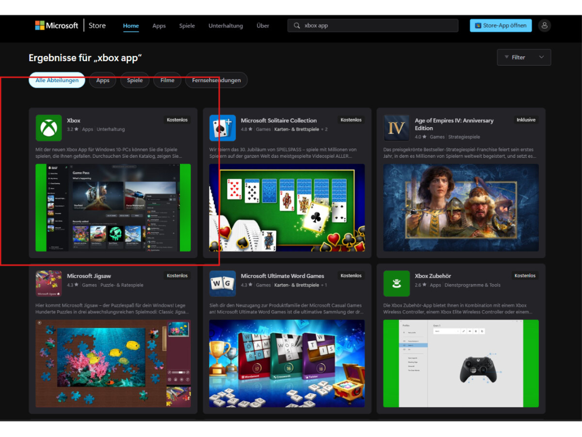The height and width of the screenshot is (437, 582).
Task: Open the Apps menu in header
Action: click(x=159, y=26)
